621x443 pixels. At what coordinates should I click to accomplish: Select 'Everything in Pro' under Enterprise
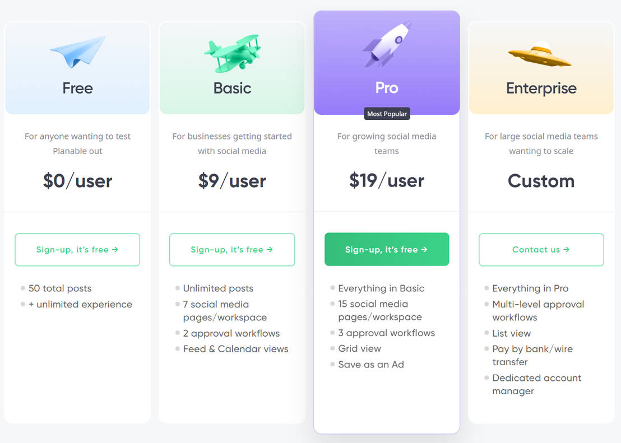[x=530, y=288]
